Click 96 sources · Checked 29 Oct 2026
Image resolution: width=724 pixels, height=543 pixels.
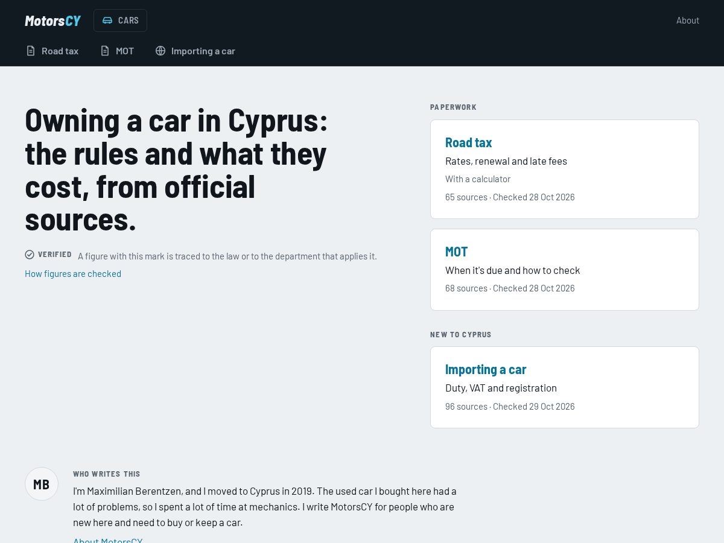pos(510,407)
